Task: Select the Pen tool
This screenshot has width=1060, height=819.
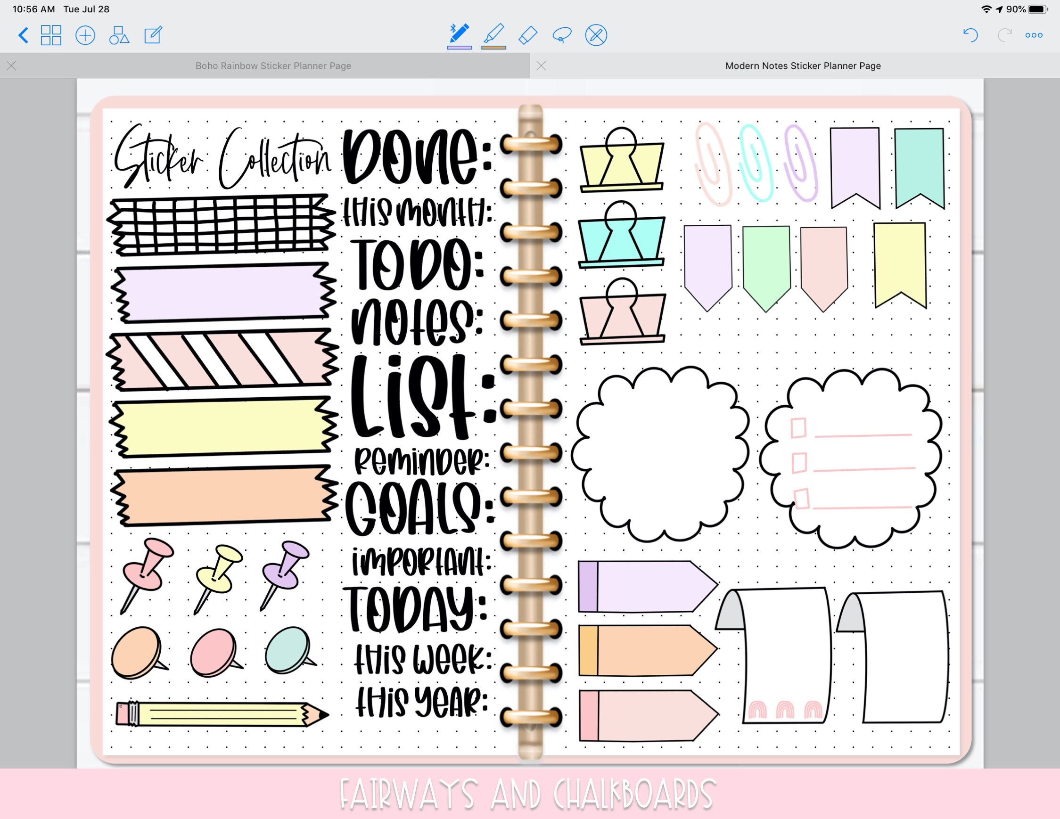Action: (459, 32)
